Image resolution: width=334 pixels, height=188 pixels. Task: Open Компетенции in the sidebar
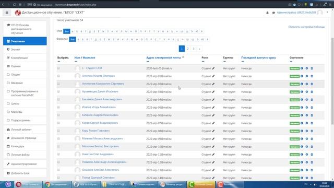pyautogui.click(x=25, y=58)
